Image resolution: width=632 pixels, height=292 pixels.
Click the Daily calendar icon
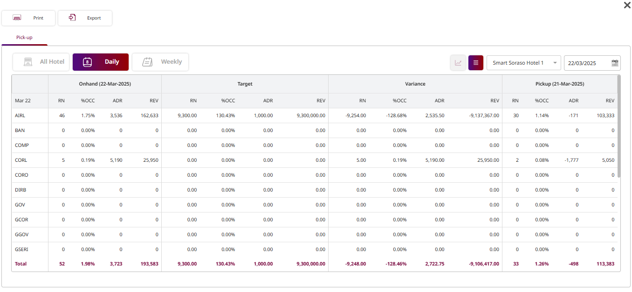tap(87, 62)
